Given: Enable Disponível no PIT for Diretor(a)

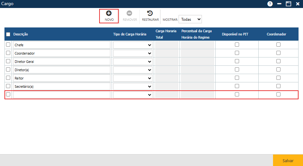Looking at the screenshot, I should (x=237, y=70).
